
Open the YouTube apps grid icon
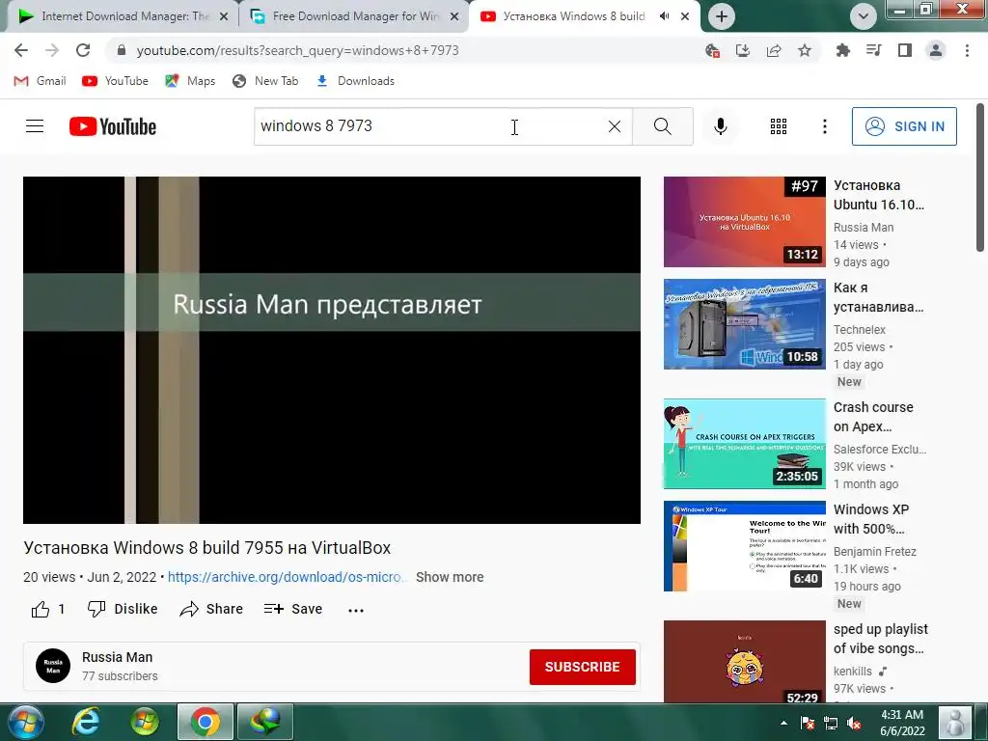779,126
